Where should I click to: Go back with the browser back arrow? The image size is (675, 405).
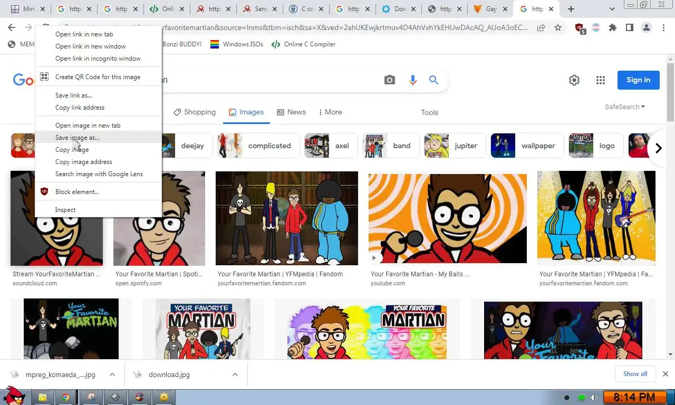tap(12, 28)
